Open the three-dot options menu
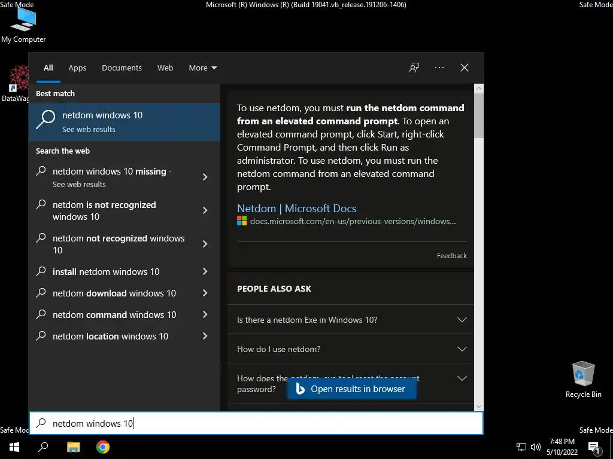The image size is (613, 459). [439, 68]
